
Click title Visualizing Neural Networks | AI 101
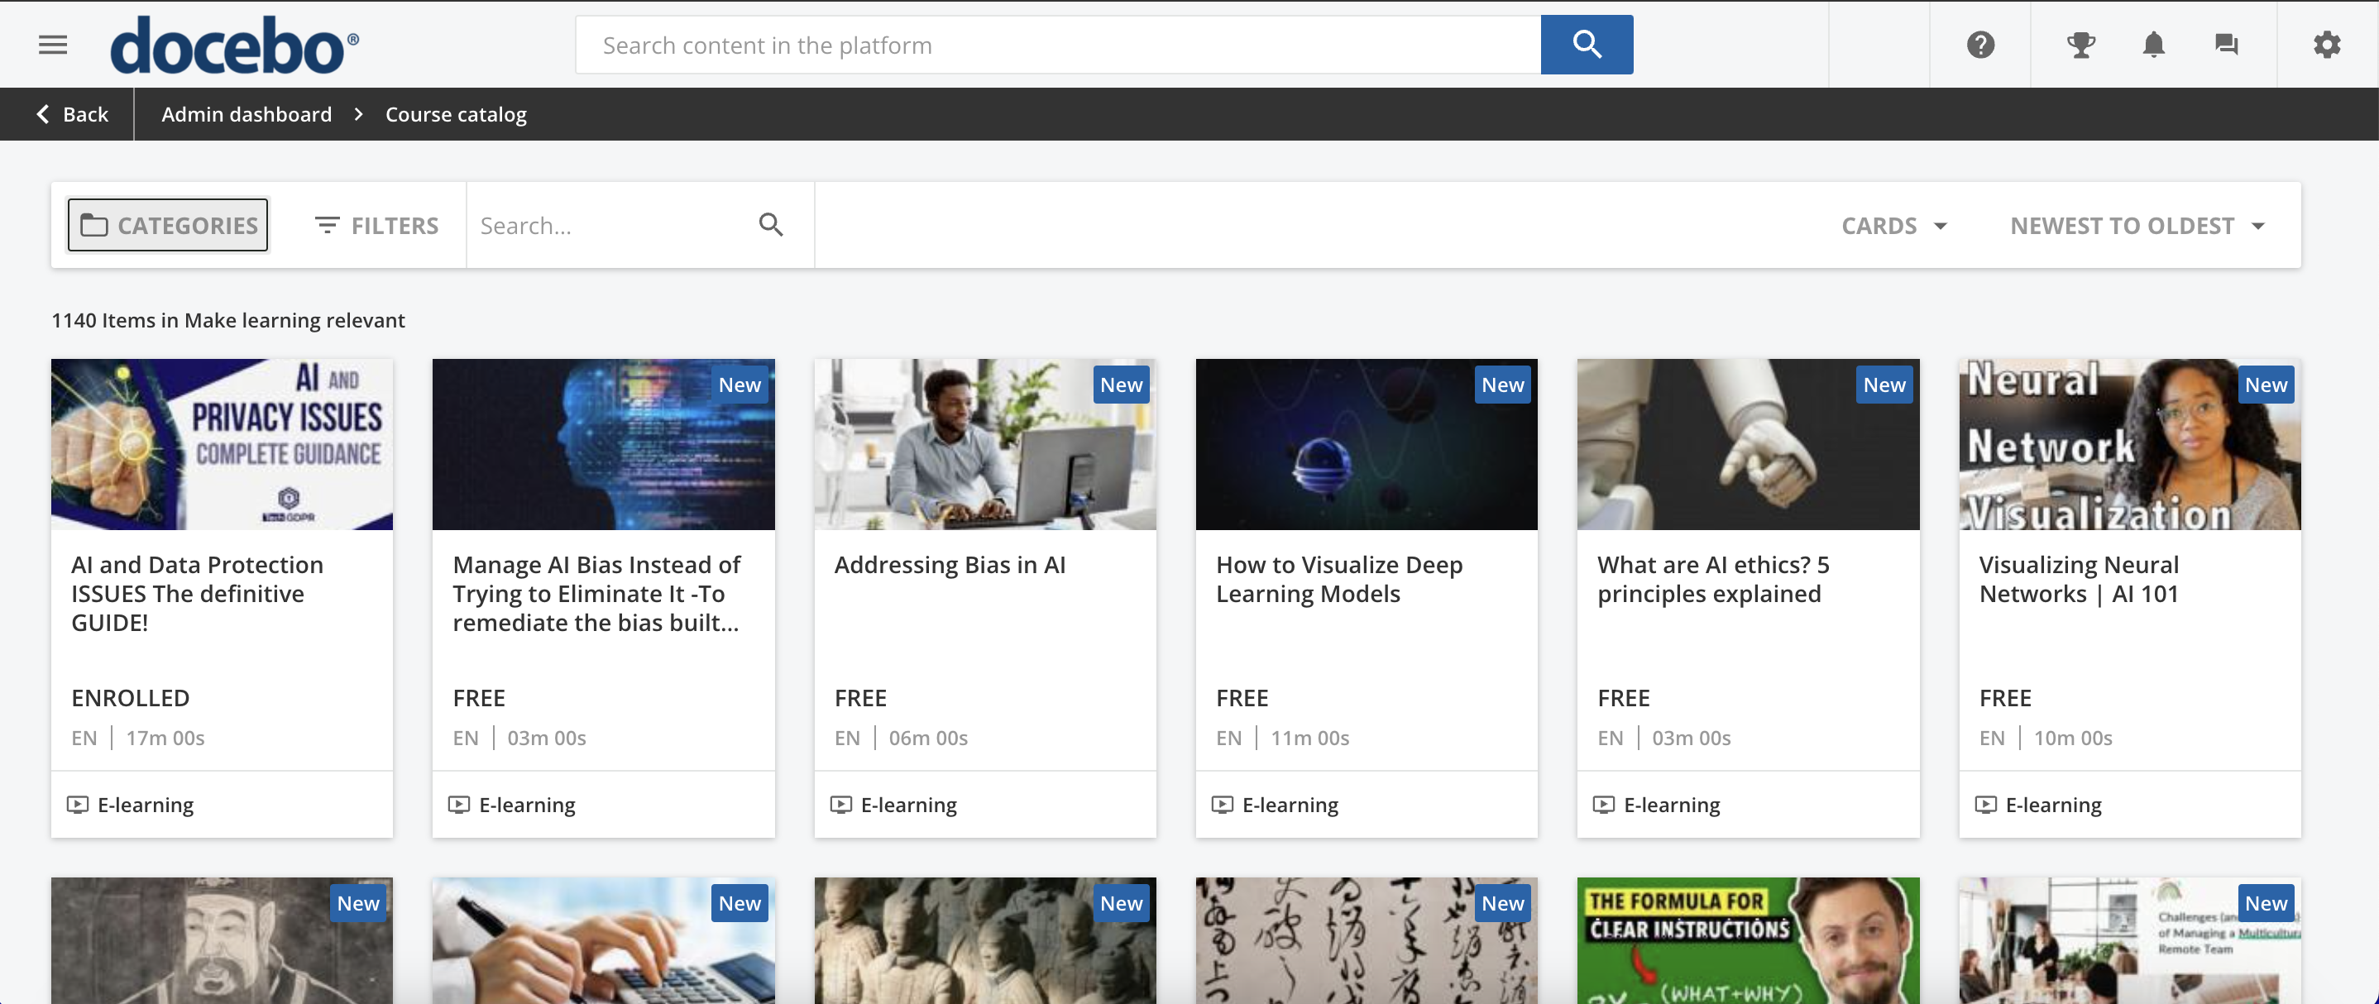2079,579
